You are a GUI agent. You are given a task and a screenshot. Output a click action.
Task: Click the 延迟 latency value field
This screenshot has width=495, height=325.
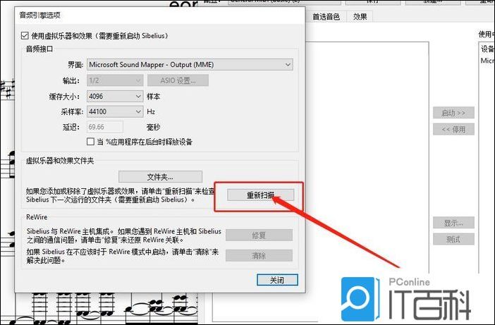pyautogui.click(x=104, y=127)
